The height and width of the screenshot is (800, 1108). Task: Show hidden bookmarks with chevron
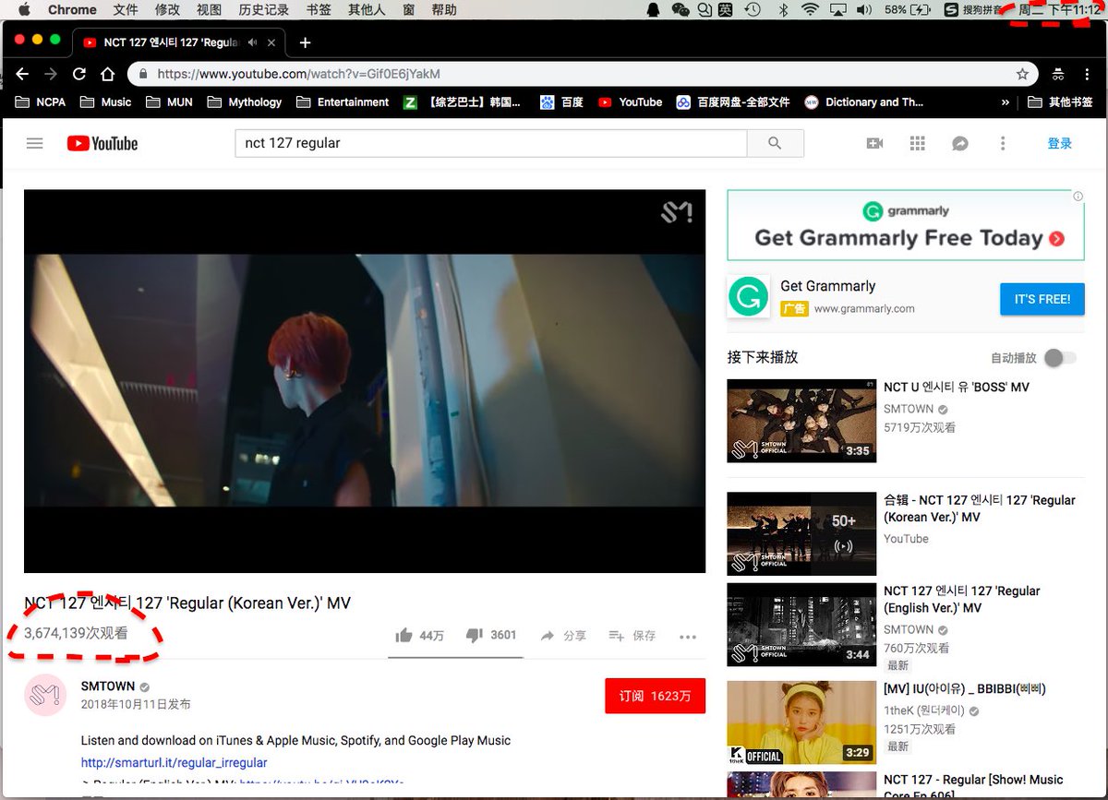pos(1006,102)
